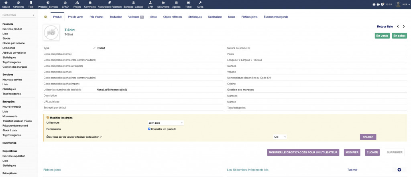Click the printer icon in header
This screenshot has height=177, width=411.
(378, 4)
